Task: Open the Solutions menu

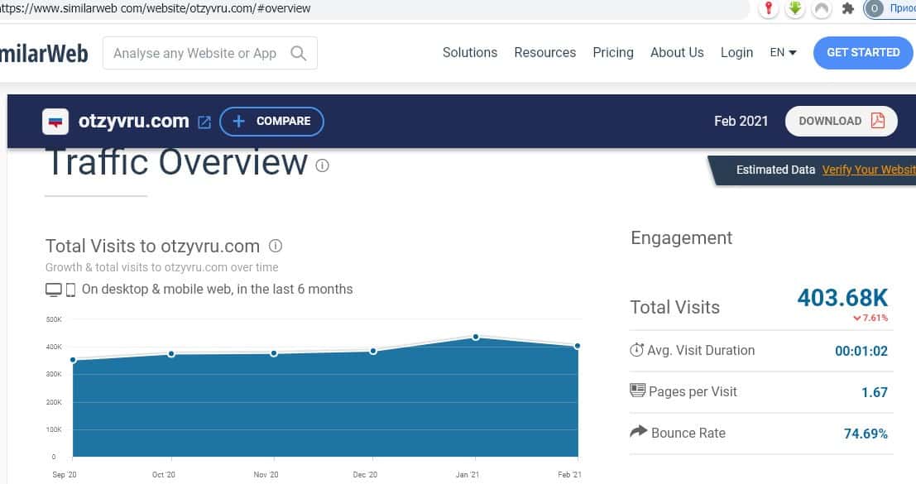Action: (x=470, y=53)
